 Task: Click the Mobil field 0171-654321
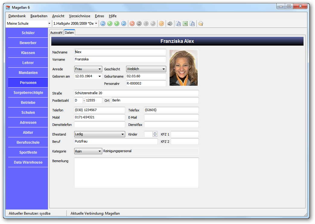click(x=100, y=117)
